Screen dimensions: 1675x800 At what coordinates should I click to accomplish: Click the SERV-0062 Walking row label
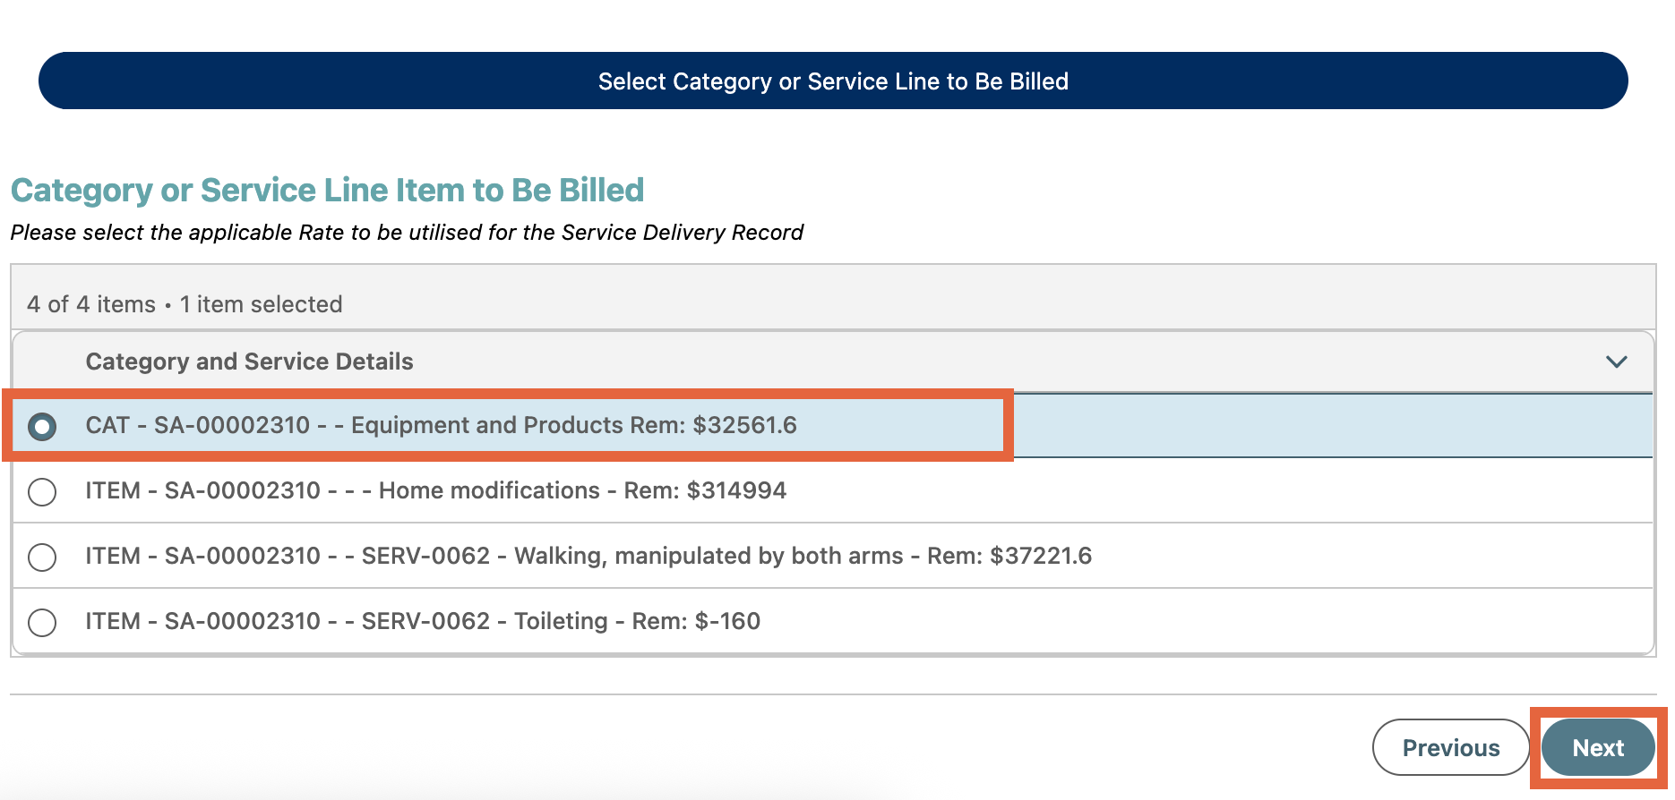tap(588, 556)
